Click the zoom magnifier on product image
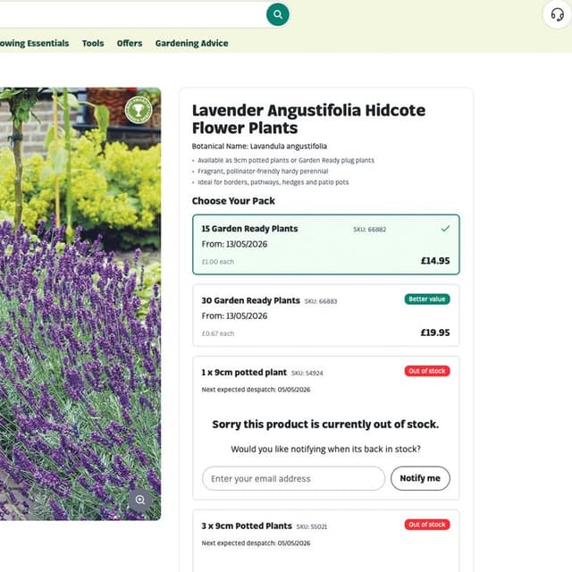The image size is (572, 572). pyautogui.click(x=139, y=500)
